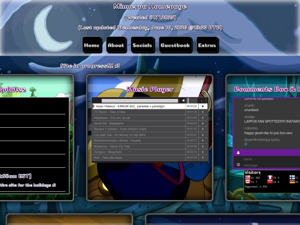This screenshot has height=225, width=300.
Task: Click the 'crumbed' comment by crumb
Action: click(251, 110)
